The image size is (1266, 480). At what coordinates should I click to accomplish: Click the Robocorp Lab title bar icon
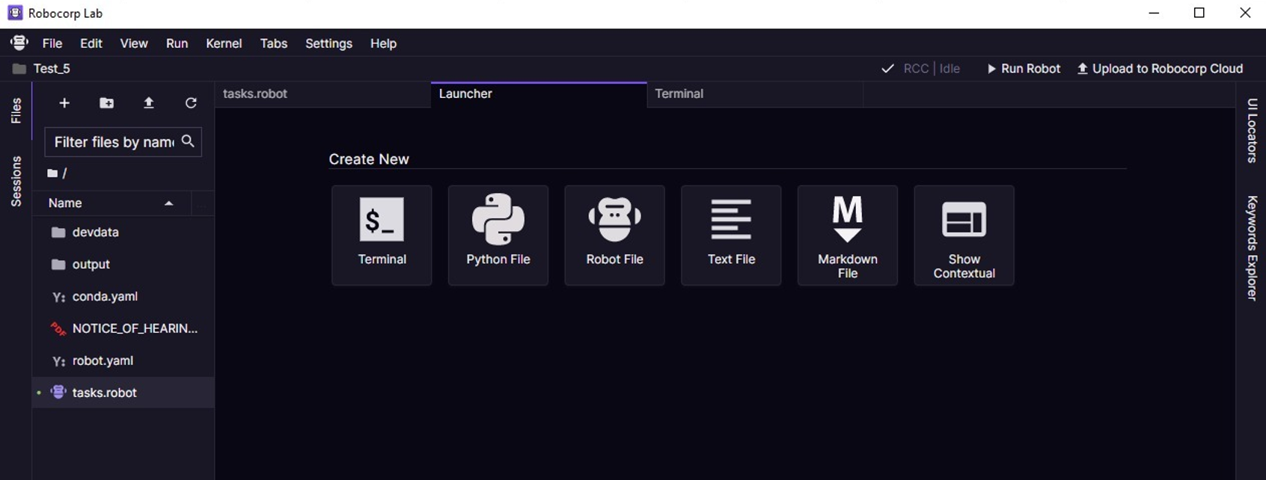click(x=15, y=13)
